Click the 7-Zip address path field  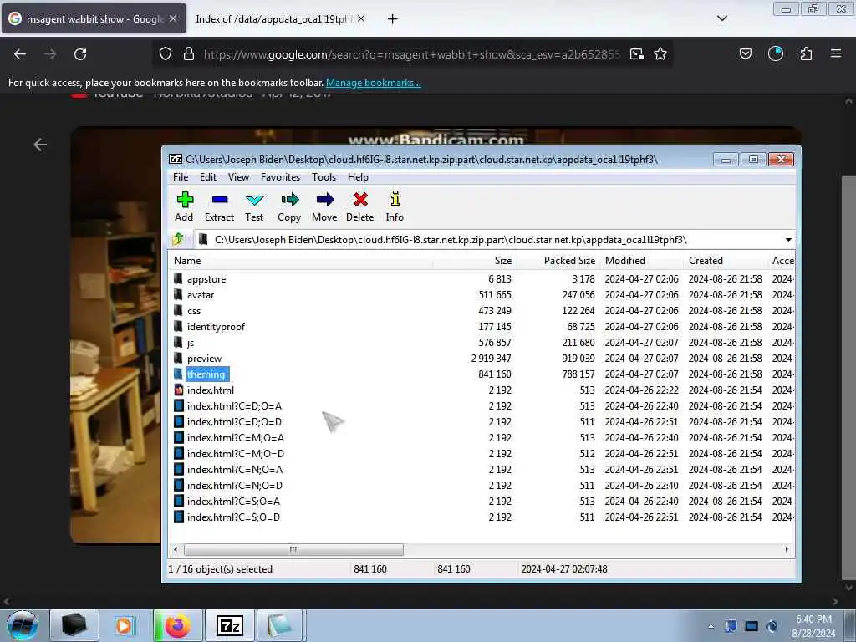pos(488,240)
